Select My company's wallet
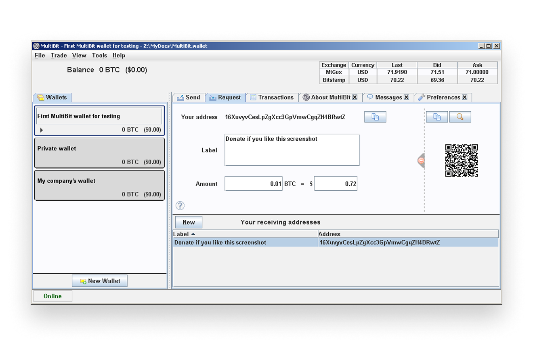The image size is (533, 358). tap(99, 185)
